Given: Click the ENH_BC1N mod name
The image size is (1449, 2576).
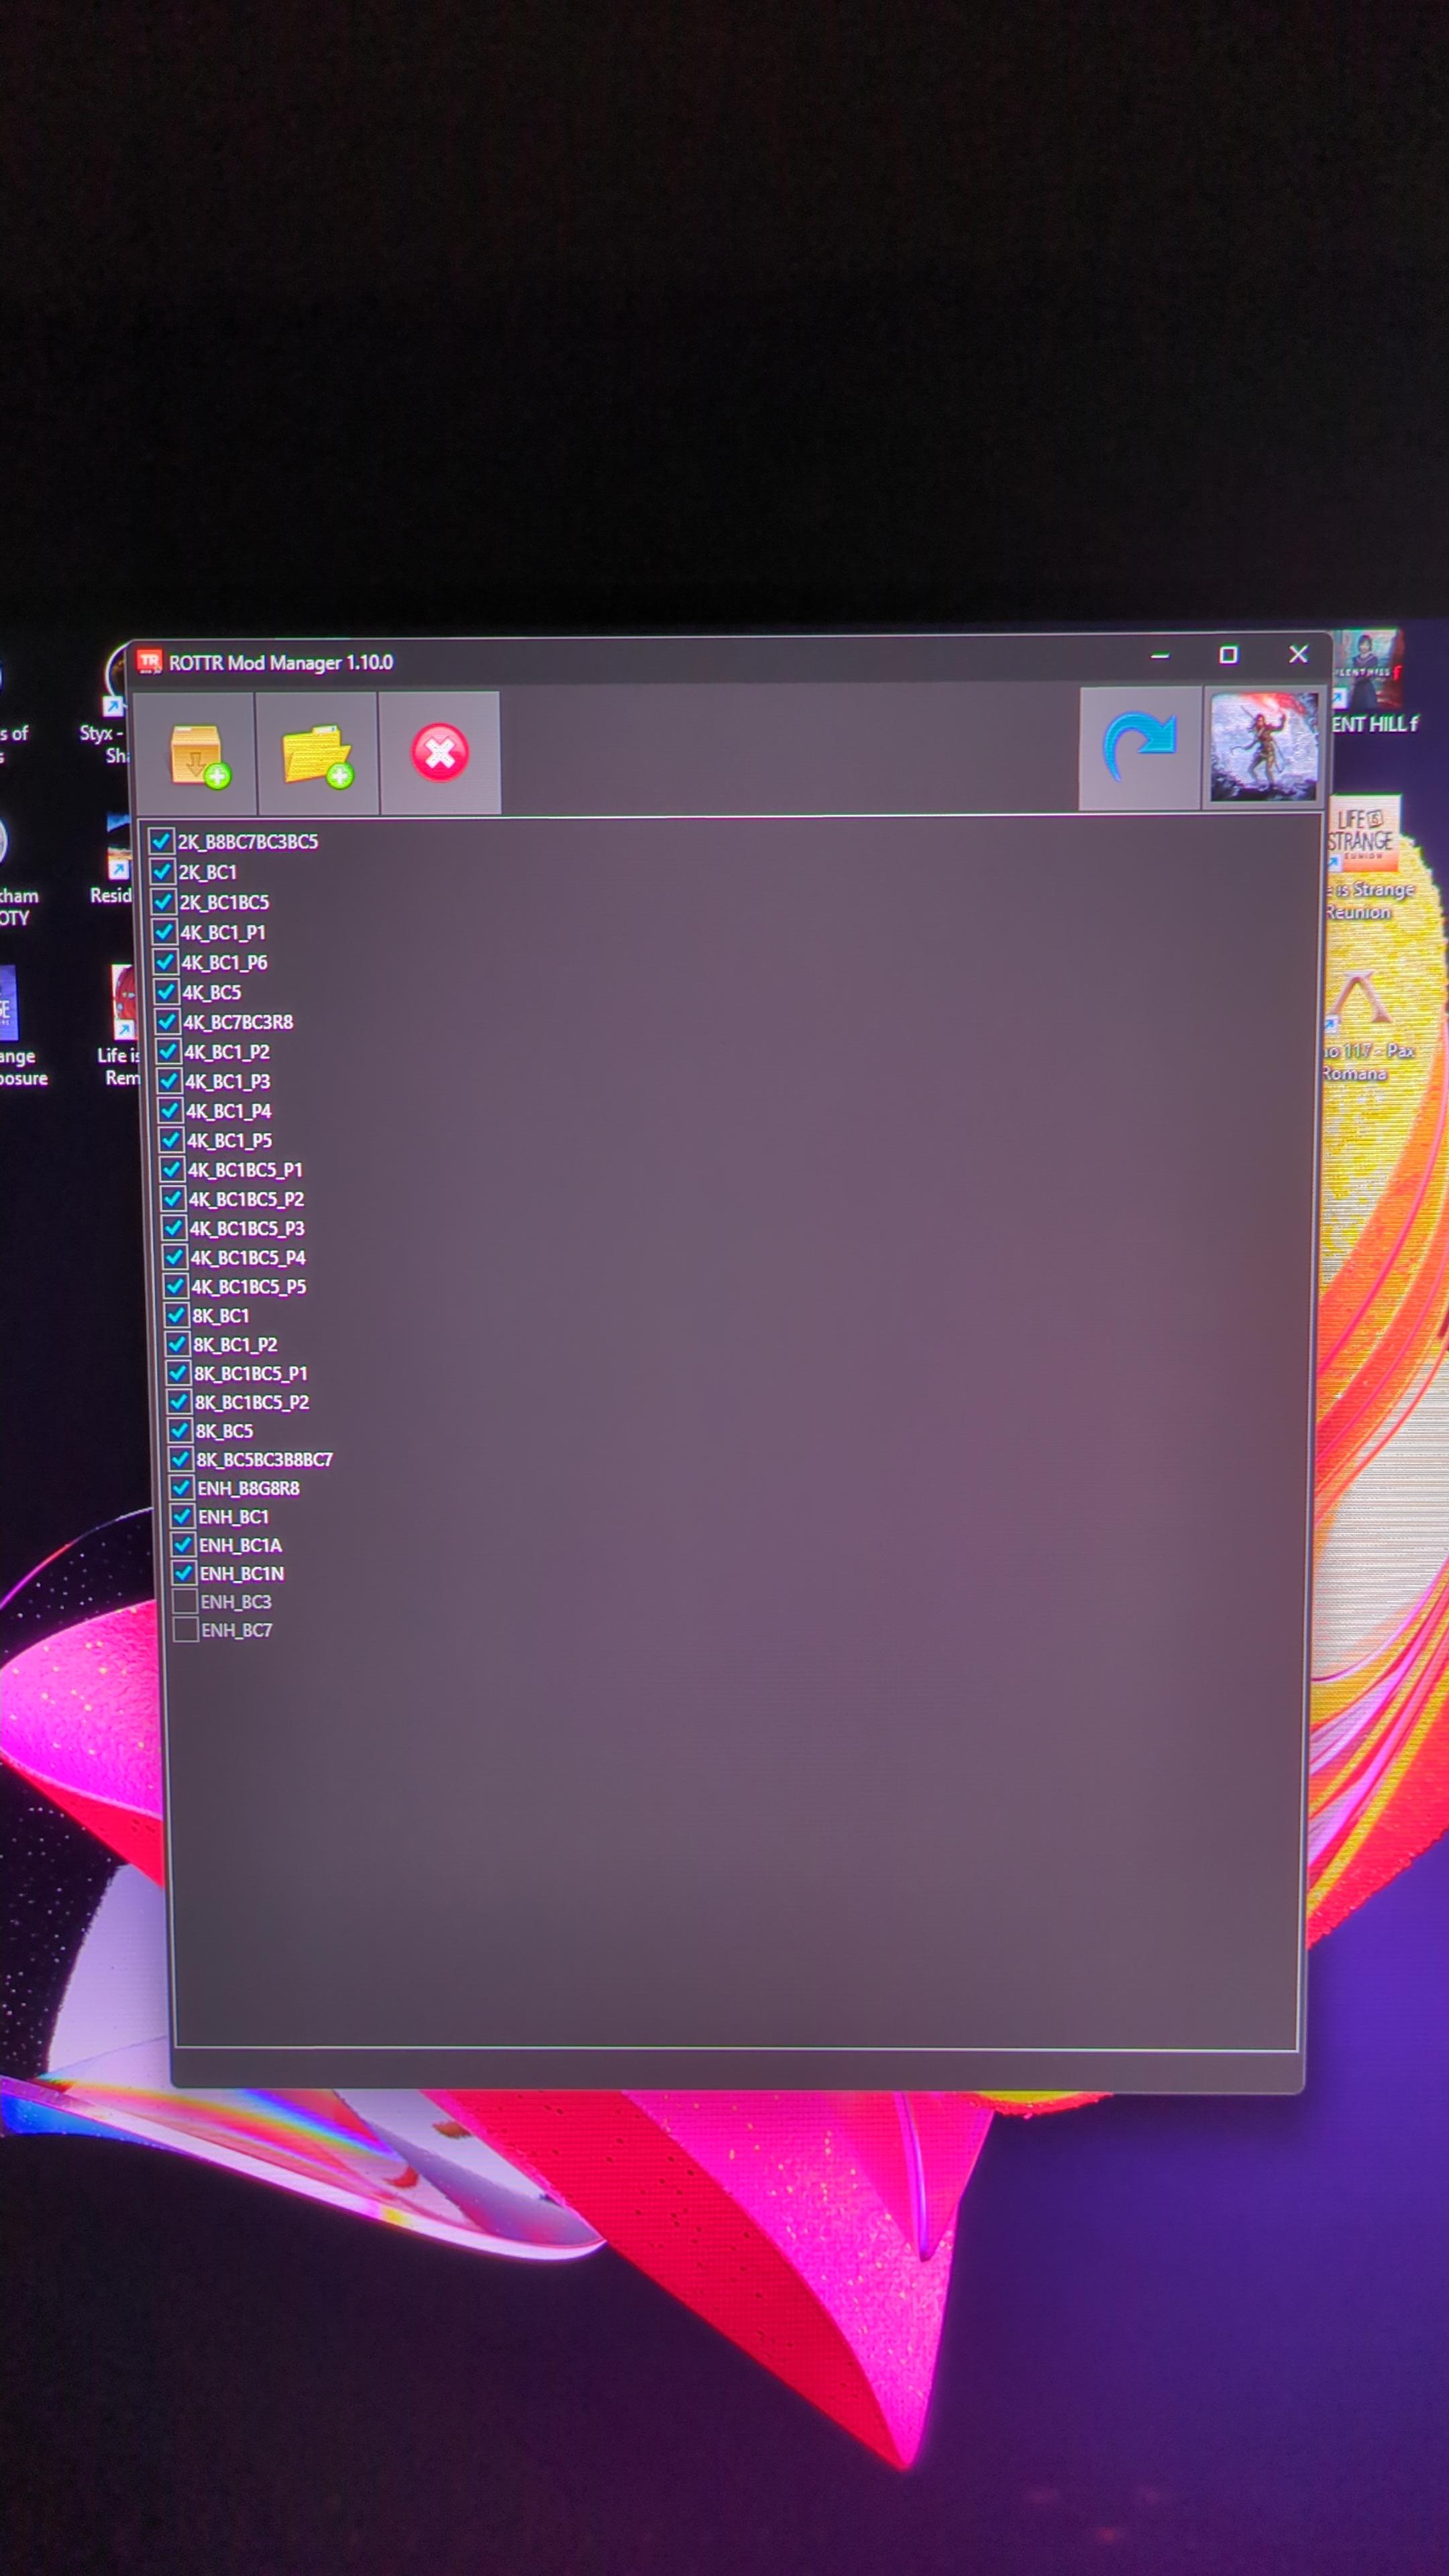Looking at the screenshot, I should (242, 1573).
